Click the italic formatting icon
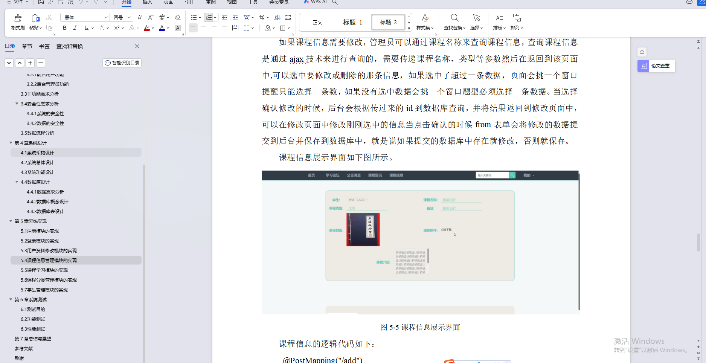This screenshot has width=706, height=363. pos(75,28)
